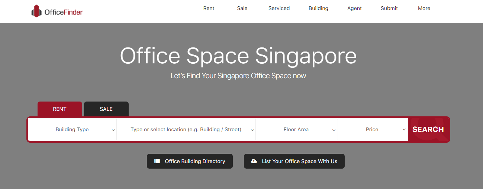Expand the Building Type dropdown
Screen dimensions: 483x189
click(x=73, y=130)
